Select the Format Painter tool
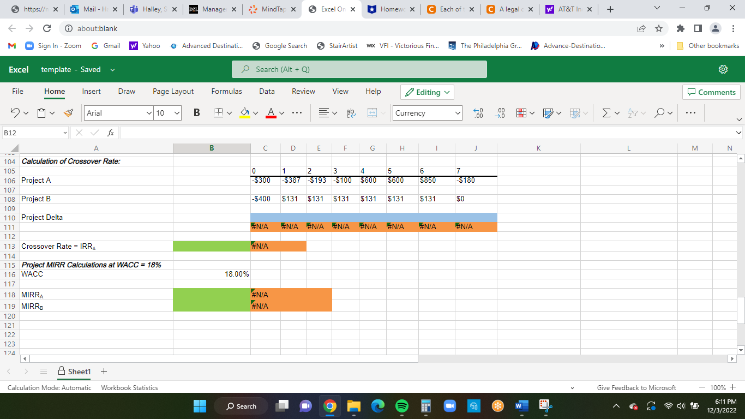Viewport: 745px width, 419px height. tap(68, 113)
